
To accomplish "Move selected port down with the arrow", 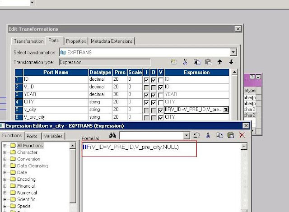I will point(231,62).
